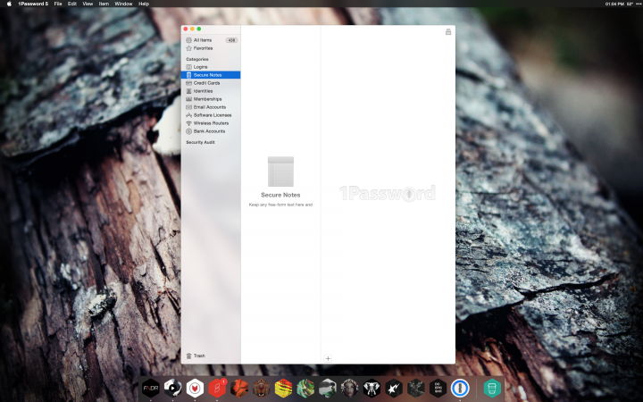643x402 pixels.
Task: Open the Window menu
Action: (123, 4)
